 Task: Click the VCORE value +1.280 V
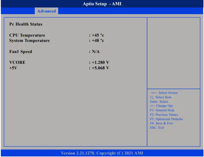click(100, 62)
